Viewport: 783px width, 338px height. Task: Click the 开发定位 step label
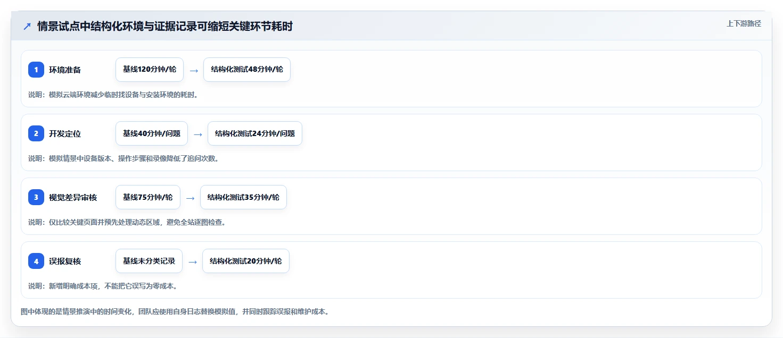65,133
